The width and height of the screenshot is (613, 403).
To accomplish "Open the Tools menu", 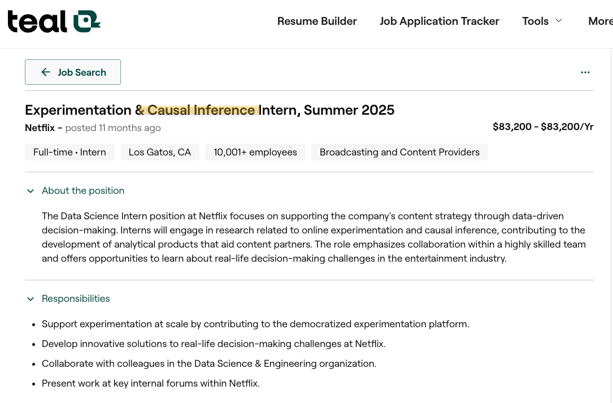I will [x=535, y=21].
